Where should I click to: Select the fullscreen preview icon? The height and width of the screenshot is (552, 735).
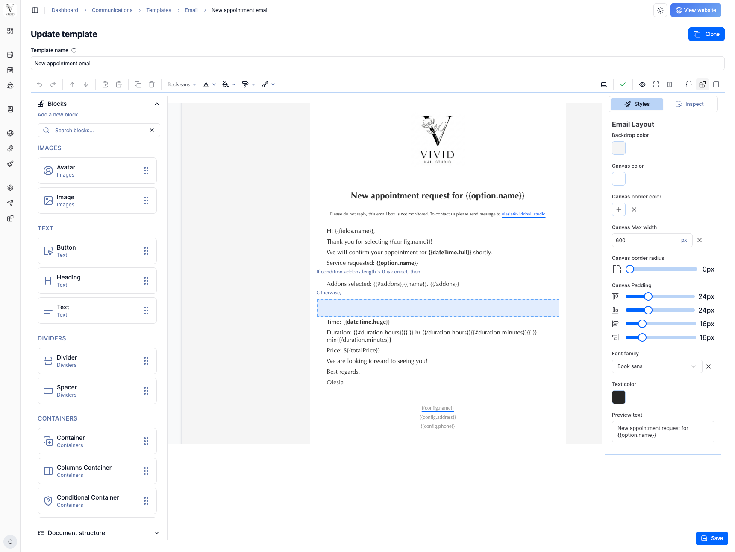pos(656,84)
